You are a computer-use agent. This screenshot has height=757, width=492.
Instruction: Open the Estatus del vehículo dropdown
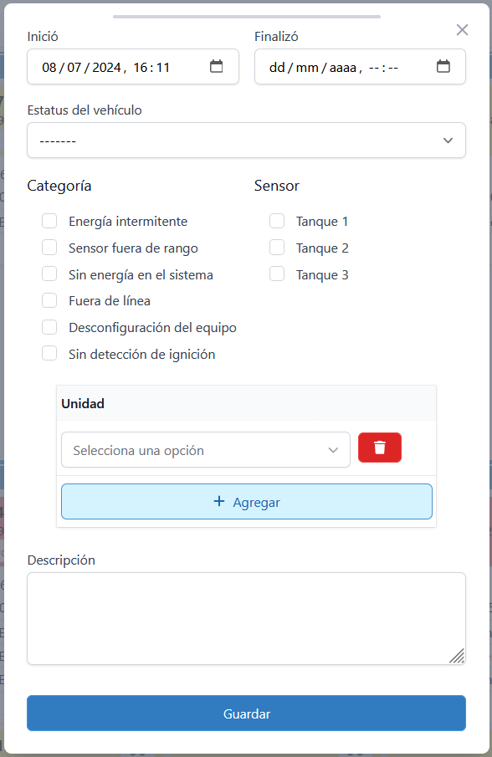pyautogui.click(x=246, y=140)
